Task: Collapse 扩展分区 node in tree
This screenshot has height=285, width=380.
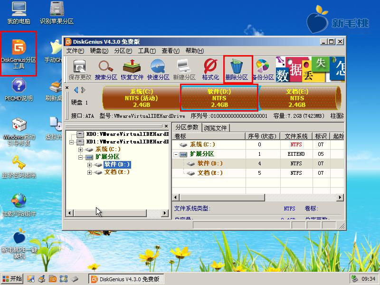Action: 80,157
